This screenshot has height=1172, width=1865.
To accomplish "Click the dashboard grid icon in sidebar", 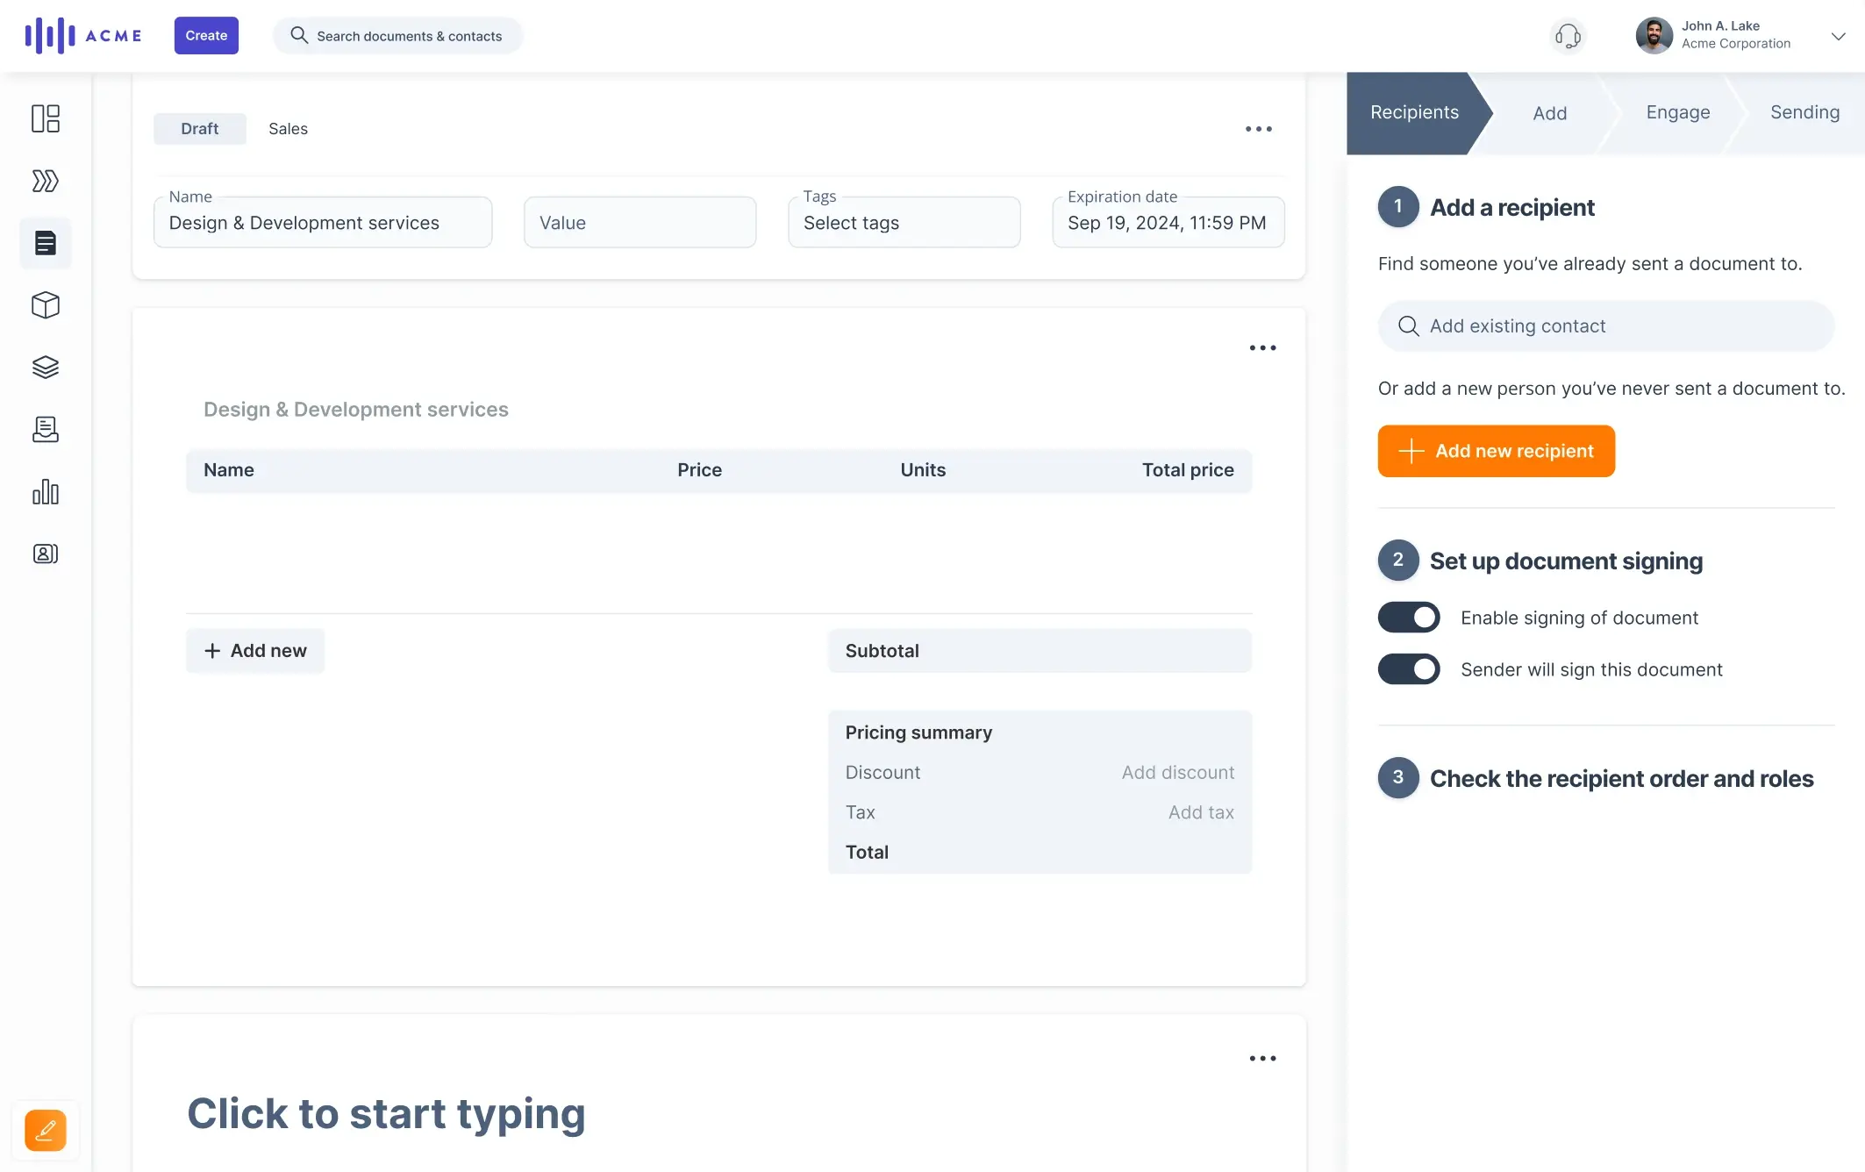I will tap(45, 118).
